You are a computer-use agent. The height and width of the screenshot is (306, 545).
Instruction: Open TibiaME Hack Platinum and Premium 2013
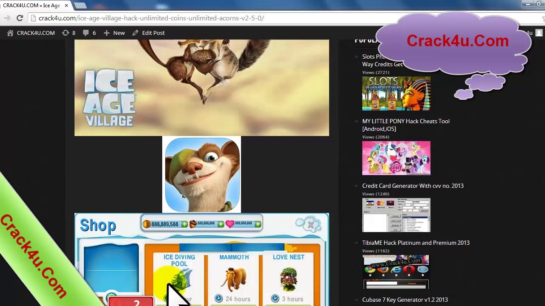tap(416, 243)
